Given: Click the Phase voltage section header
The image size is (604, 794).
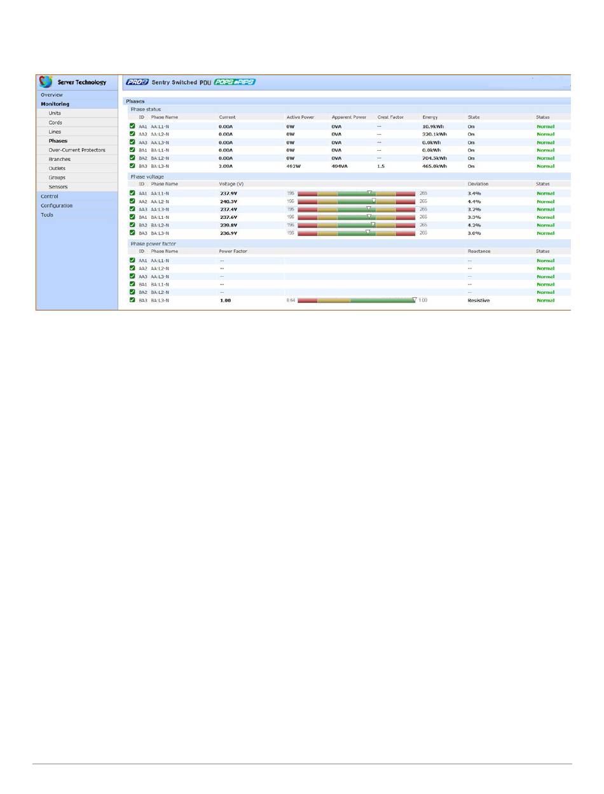Looking at the screenshot, I should point(146,176).
